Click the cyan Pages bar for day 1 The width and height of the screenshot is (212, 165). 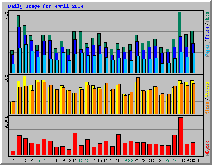click(x=14, y=68)
